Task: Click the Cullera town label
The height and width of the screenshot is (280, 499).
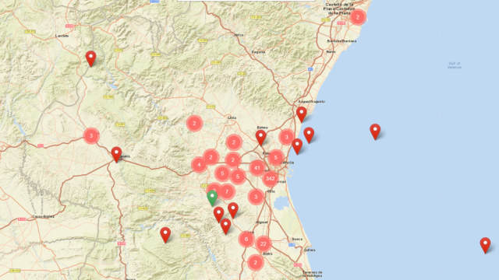Action: (x=310, y=250)
